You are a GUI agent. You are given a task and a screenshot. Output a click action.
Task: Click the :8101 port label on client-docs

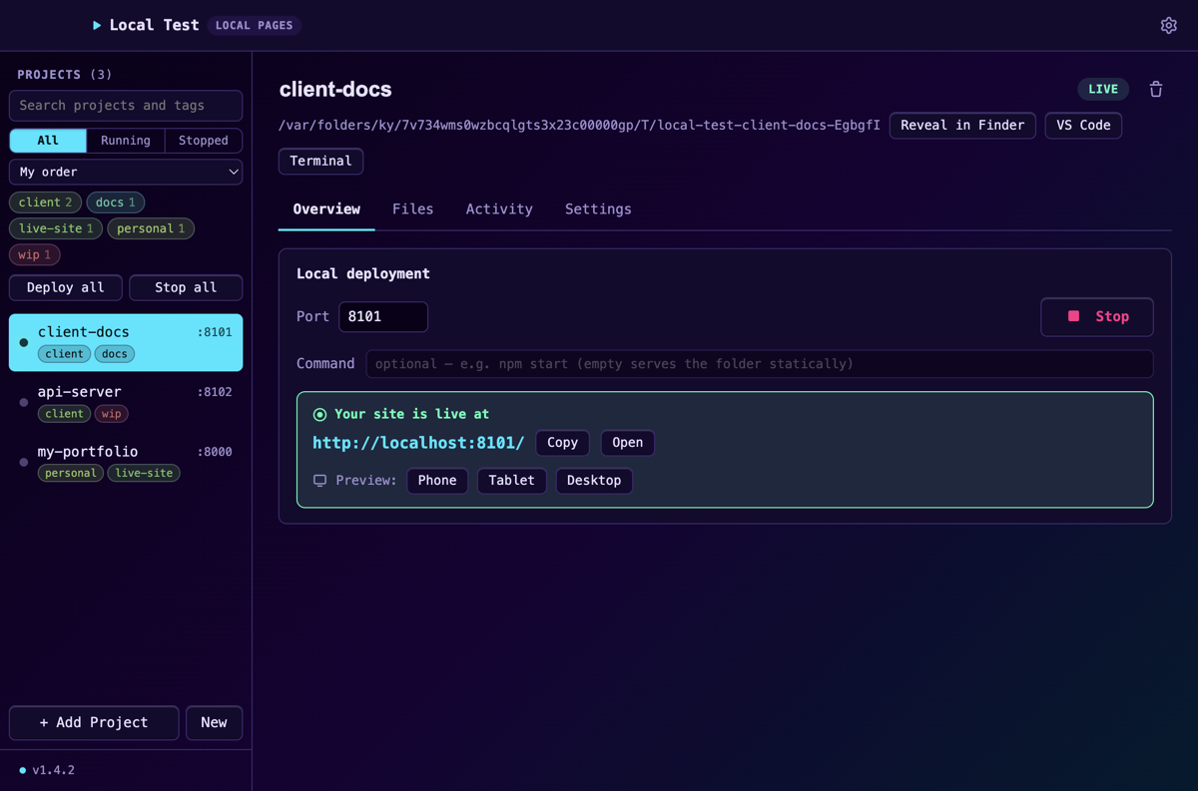(x=215, y=332)
